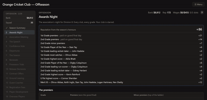
Task: Click leading wicket-taker John Hadebe row
Action: [x=121, y=51]
